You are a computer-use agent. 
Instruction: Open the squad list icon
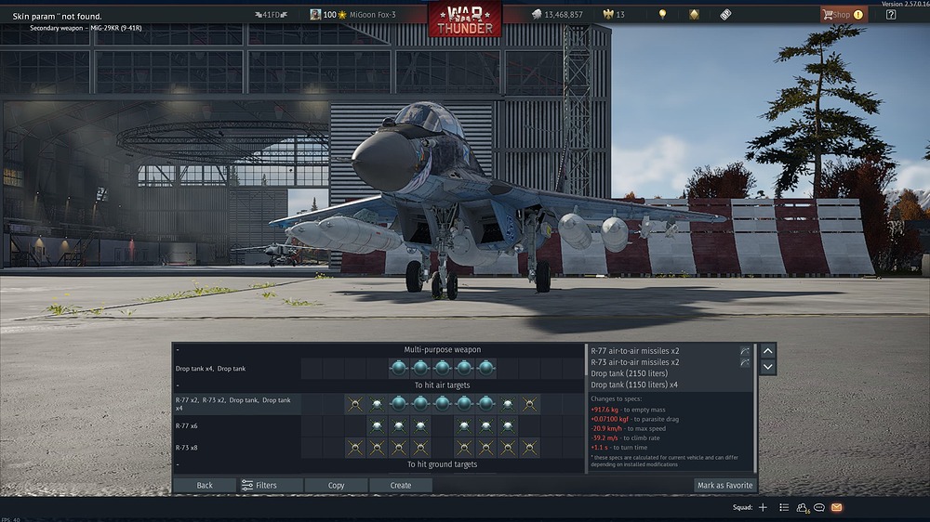(784, 507)
